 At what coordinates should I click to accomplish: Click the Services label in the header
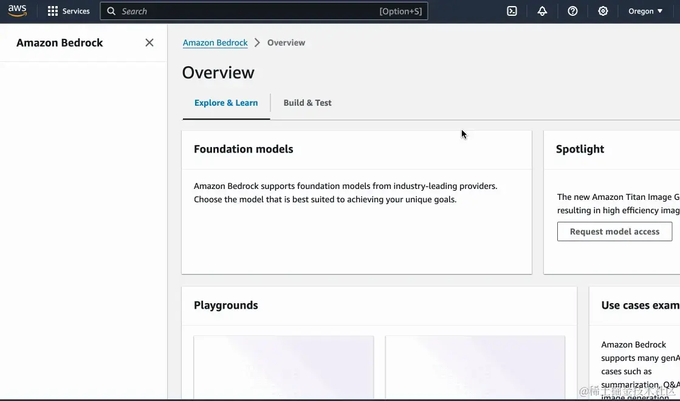[x=76, y=12]
